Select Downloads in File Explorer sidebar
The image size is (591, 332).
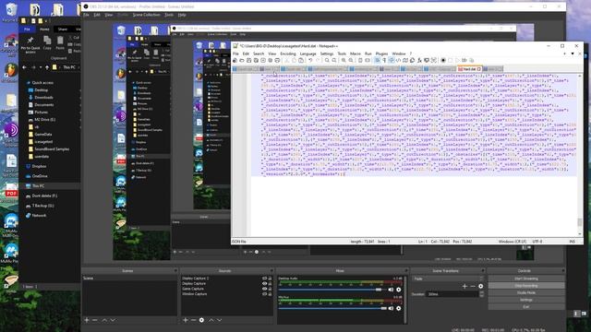[x=43, y=98]
